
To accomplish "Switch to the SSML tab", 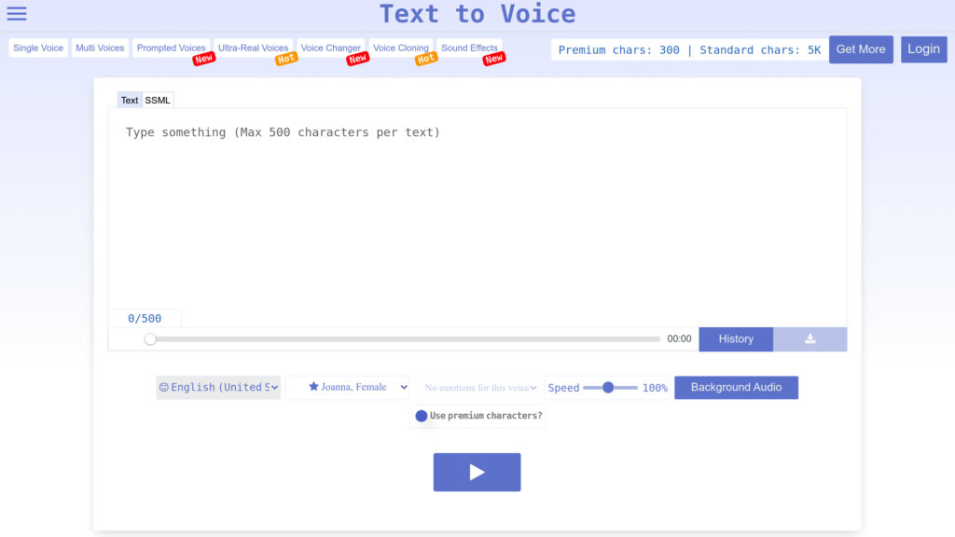I will pos(156,100).
